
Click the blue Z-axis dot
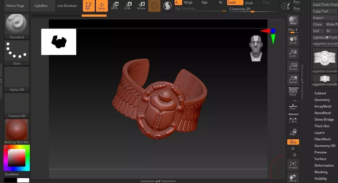[273, 31]
